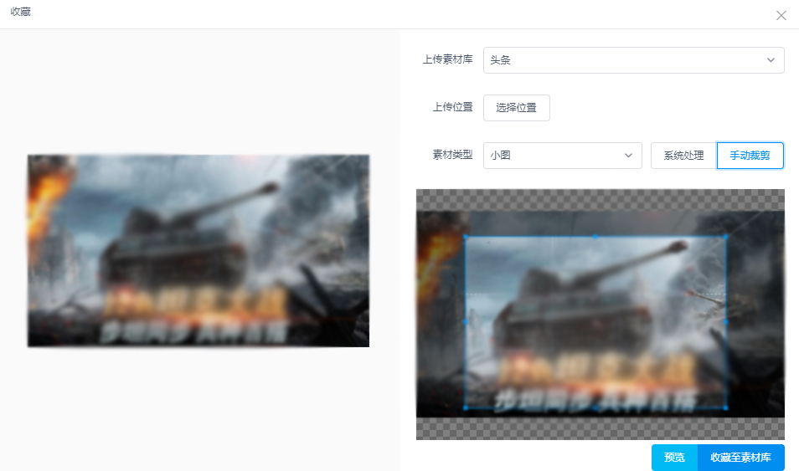Click the 素材类型 label

[452, 154]
